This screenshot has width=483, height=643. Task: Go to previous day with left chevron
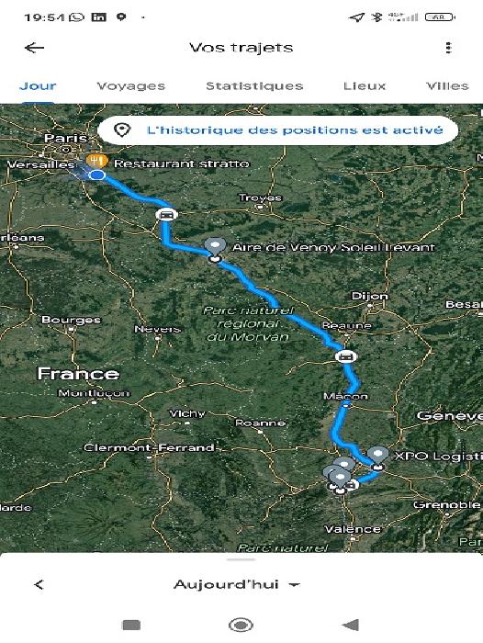click(x=39, y=584)
